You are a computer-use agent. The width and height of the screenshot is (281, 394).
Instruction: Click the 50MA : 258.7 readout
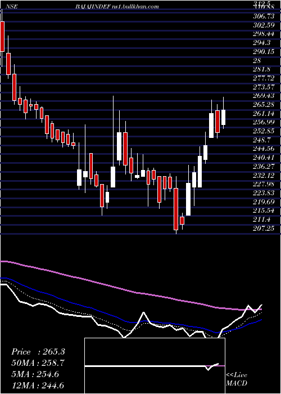[x=38, y=363]
